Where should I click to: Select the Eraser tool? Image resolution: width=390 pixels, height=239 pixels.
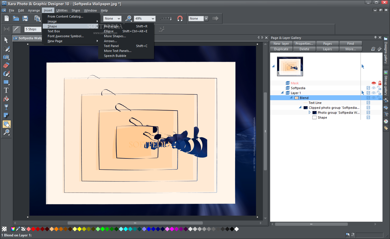pyautogui.click(x=6, y=65)
